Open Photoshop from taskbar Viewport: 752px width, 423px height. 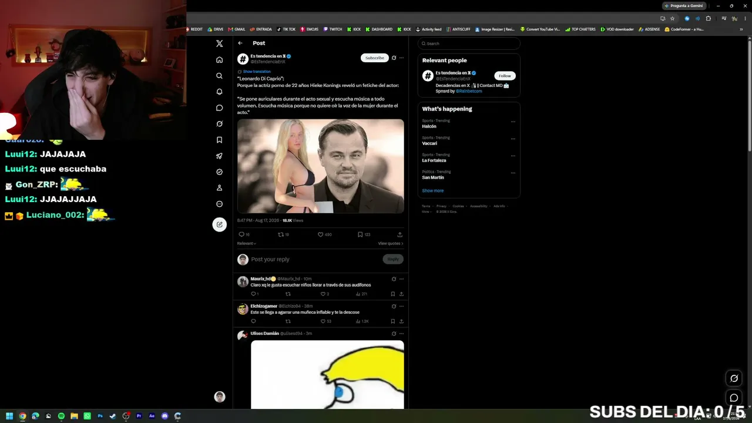(x=100, y=416)
